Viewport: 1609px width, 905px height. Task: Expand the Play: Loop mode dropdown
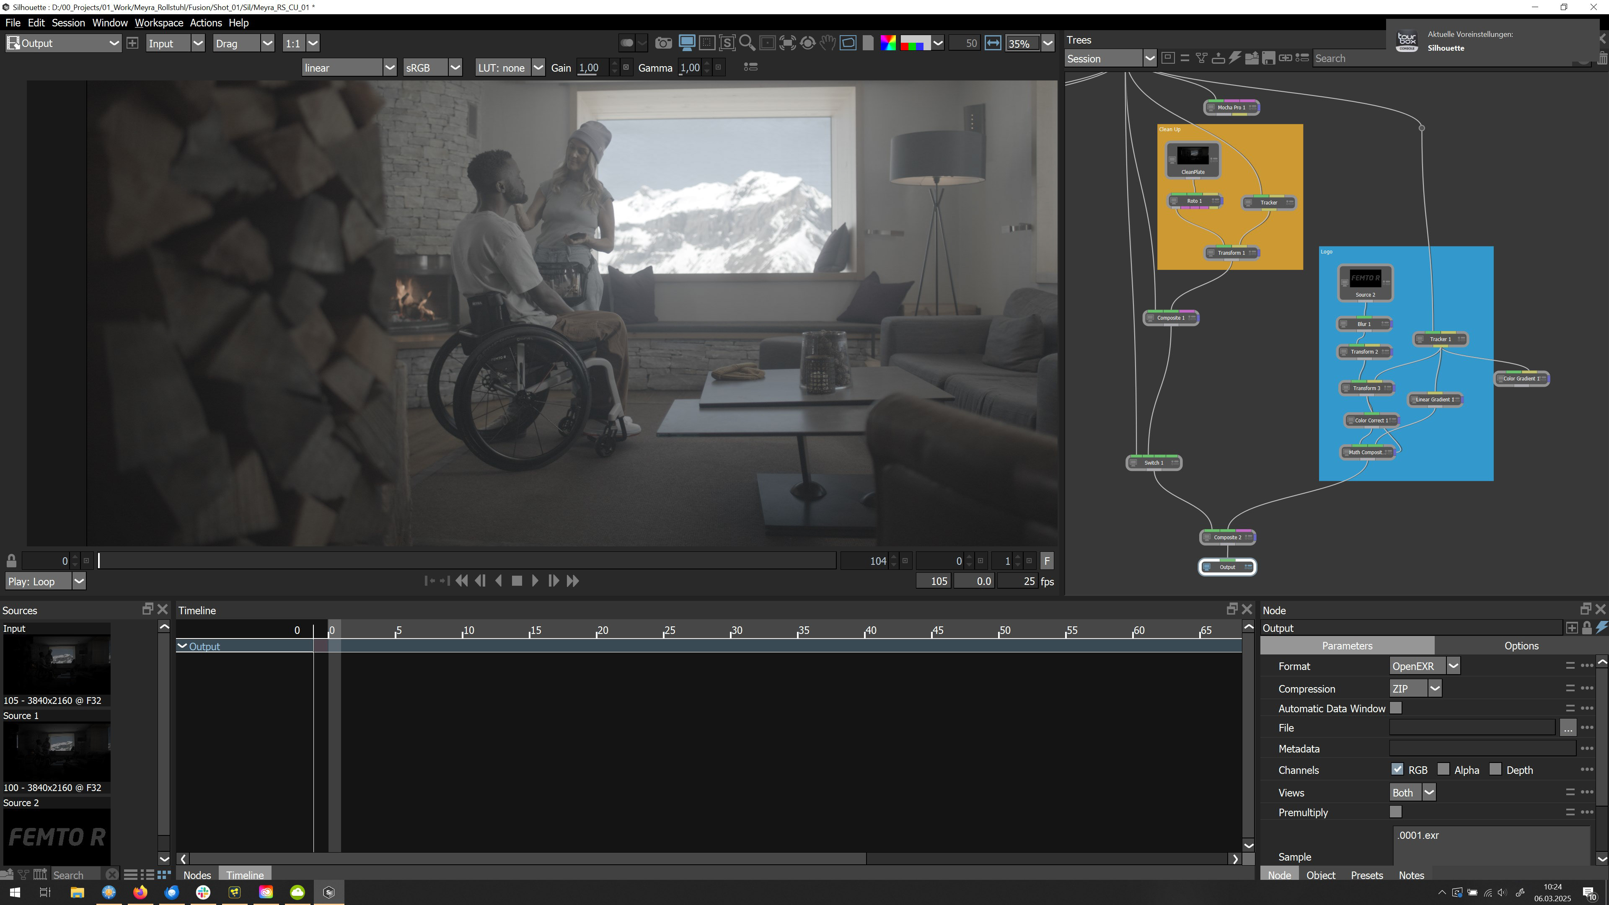[x=79, y=582]
